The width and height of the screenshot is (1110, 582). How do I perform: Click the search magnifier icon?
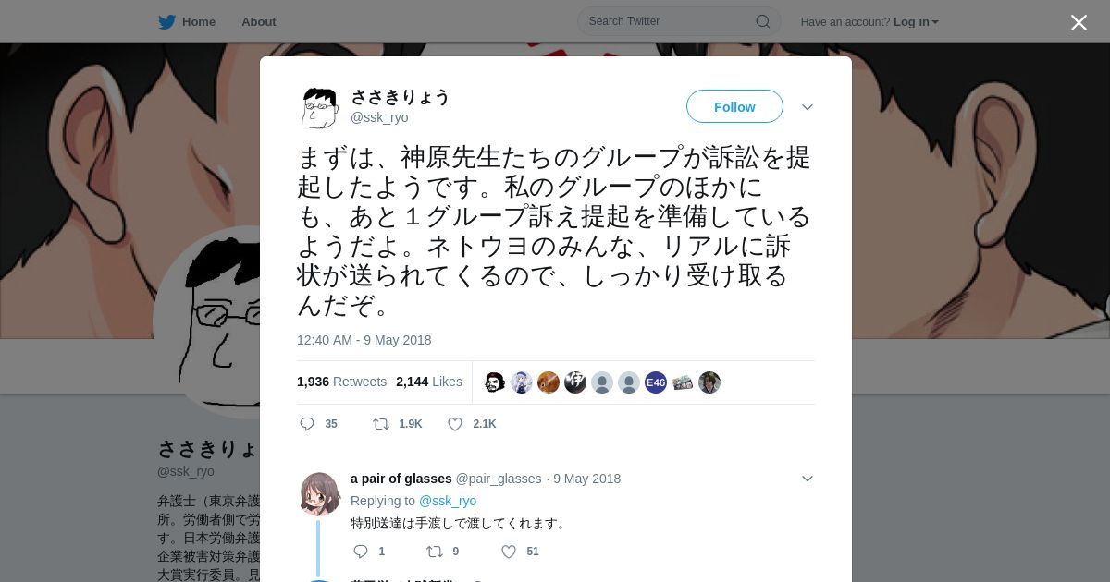click(x=763, y=21)
